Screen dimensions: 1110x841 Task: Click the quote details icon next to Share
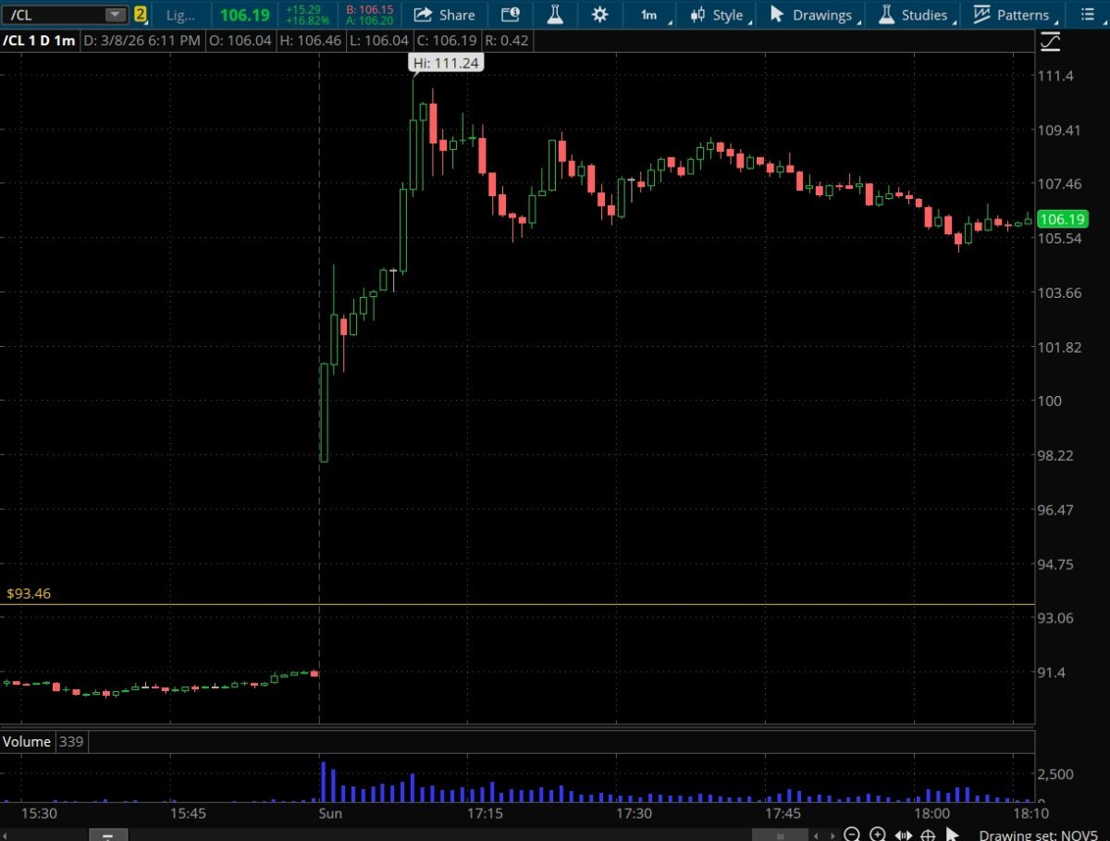click(510, 15)
